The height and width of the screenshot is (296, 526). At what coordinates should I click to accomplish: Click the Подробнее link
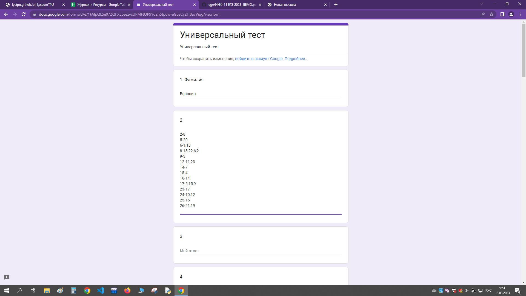tap(296, 59)
